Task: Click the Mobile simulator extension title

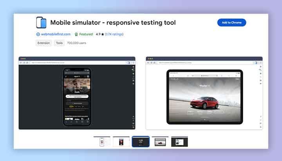Action: coord(113,23)
